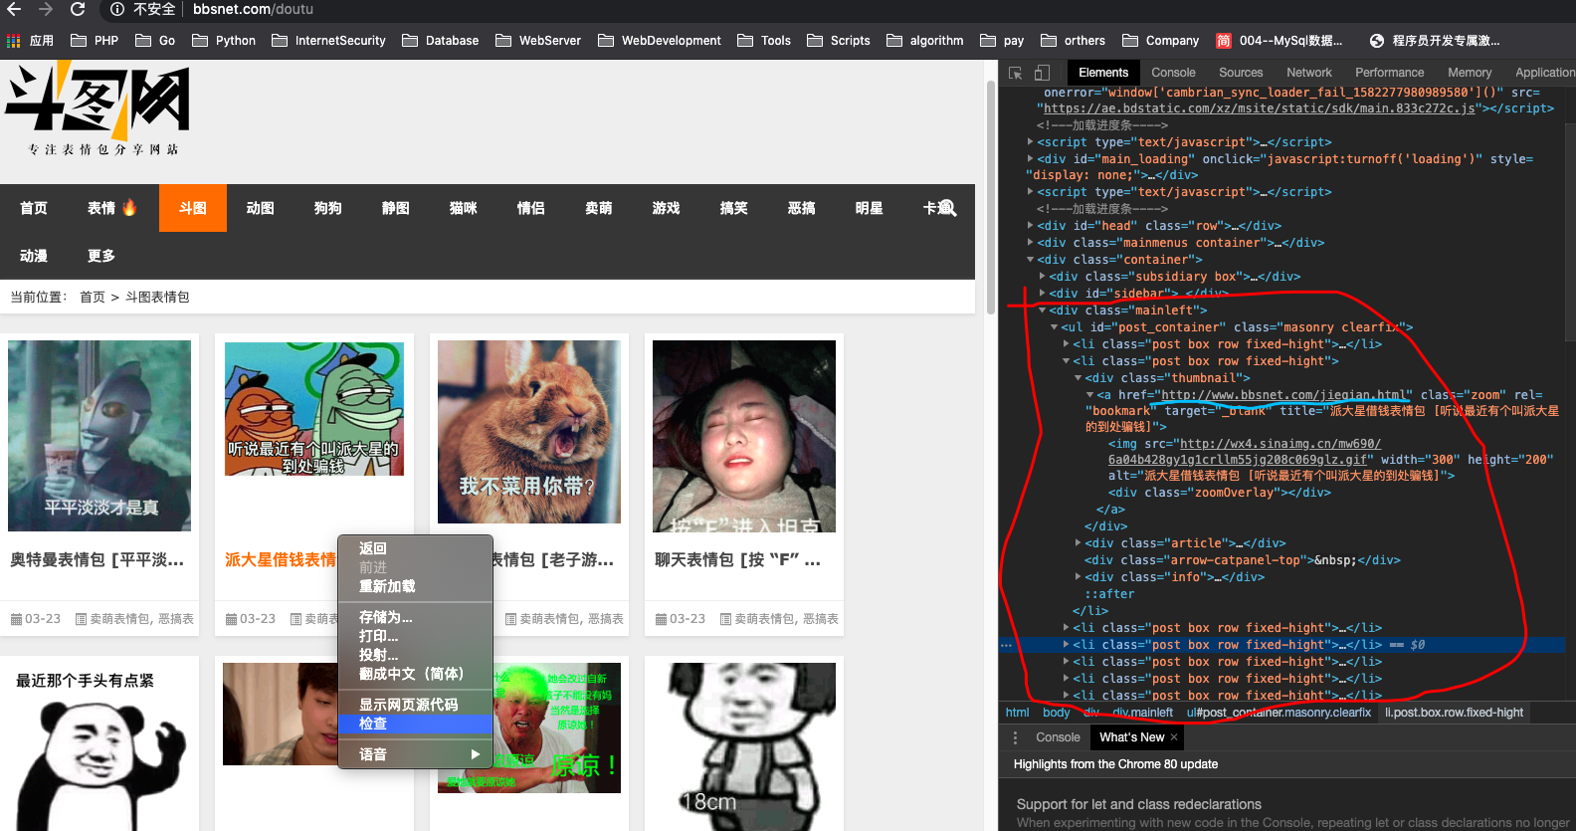Screen dimensions: 1576x831
Task: Open the Tools bookmarks folder
Action: point(764,41)
